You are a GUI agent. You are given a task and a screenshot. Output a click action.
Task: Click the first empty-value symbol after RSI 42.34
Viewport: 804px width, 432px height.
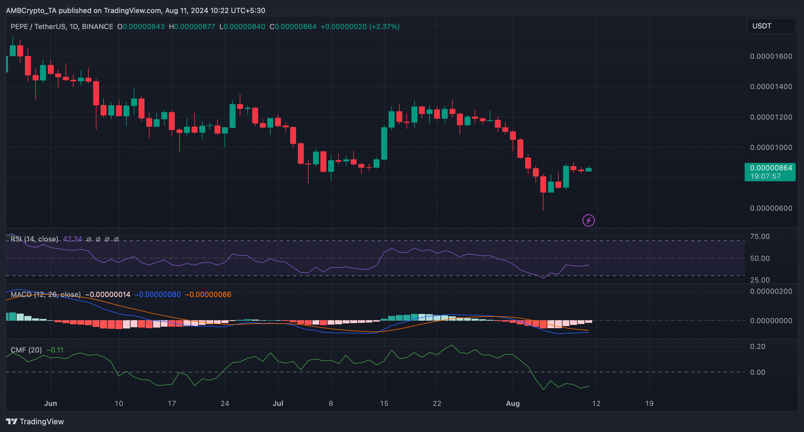coord(89,239)
